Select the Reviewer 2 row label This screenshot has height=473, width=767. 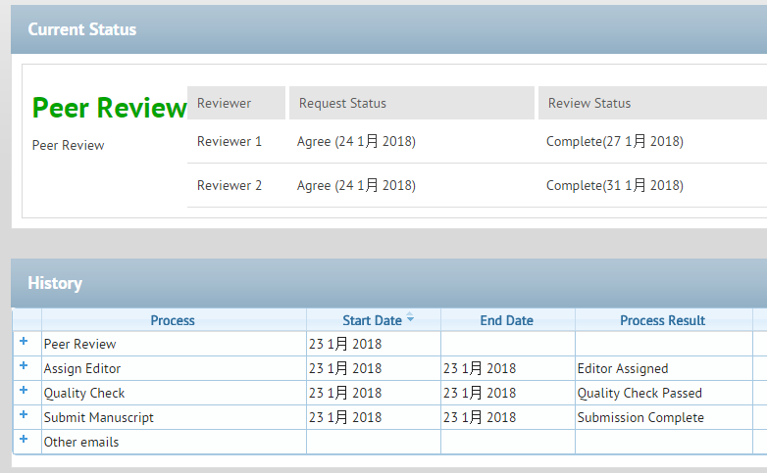coord(230,185)
